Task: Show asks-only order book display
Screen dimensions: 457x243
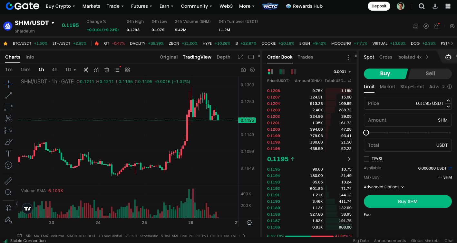Action: pyautogui.click(x=293, y=71)
